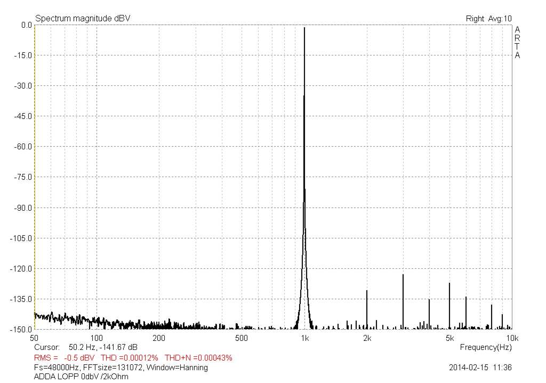Click the 5k frequency axis label
Image resolution: width=546 pixels, height=383 pixels.
449,338
